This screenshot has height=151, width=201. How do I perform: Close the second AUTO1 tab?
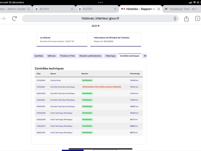tap(115, 9)
